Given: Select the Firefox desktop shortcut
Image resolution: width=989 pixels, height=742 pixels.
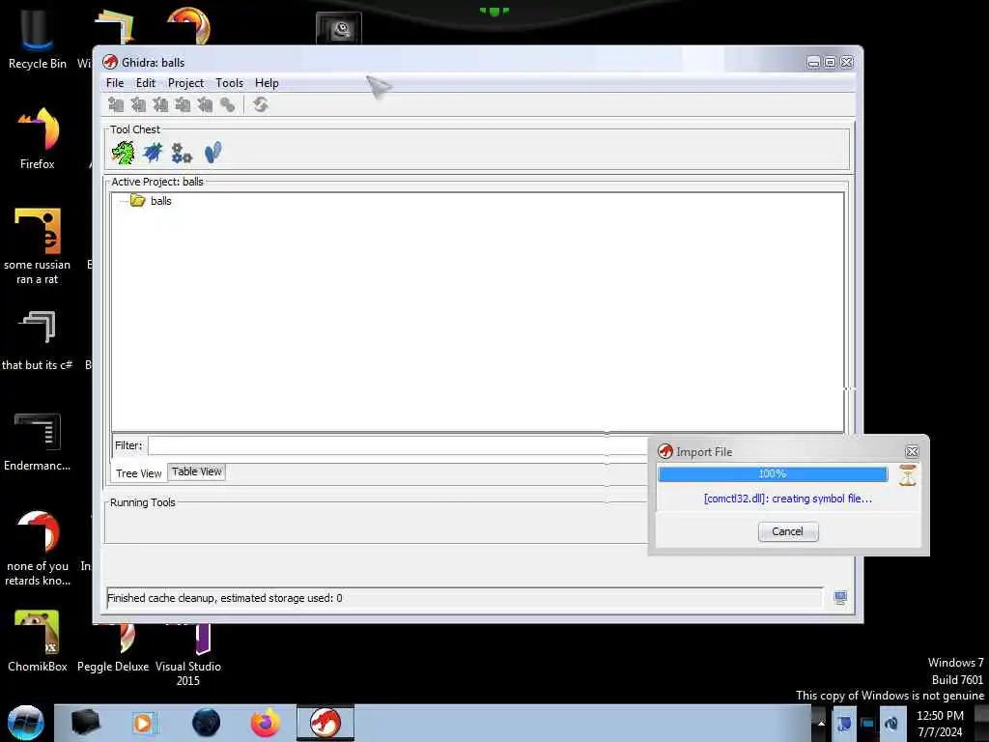Looking at the screenshot, I should (x=38, y=138).
